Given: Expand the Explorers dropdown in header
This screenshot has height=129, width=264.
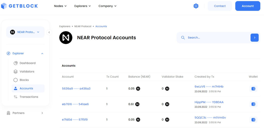Looking at the screenshot, I should [82, 6].
